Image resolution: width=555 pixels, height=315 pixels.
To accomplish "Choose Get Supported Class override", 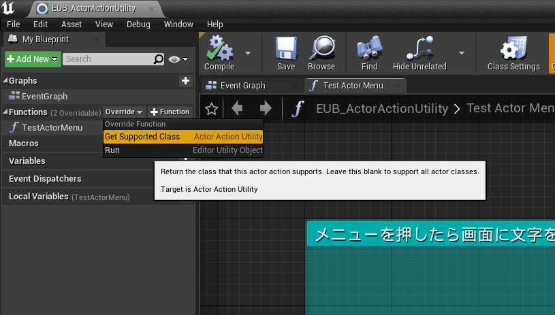I will tap(183, 137).
